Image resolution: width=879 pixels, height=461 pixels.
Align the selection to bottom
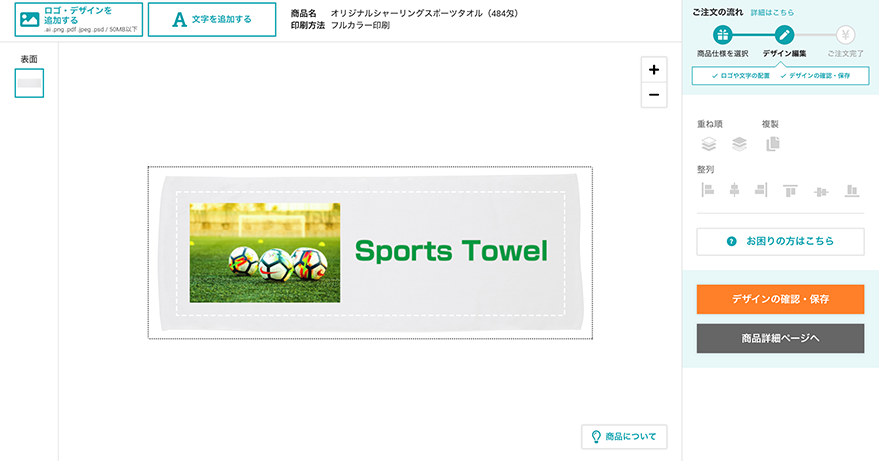pyautogui.click(x=852, y=191)
